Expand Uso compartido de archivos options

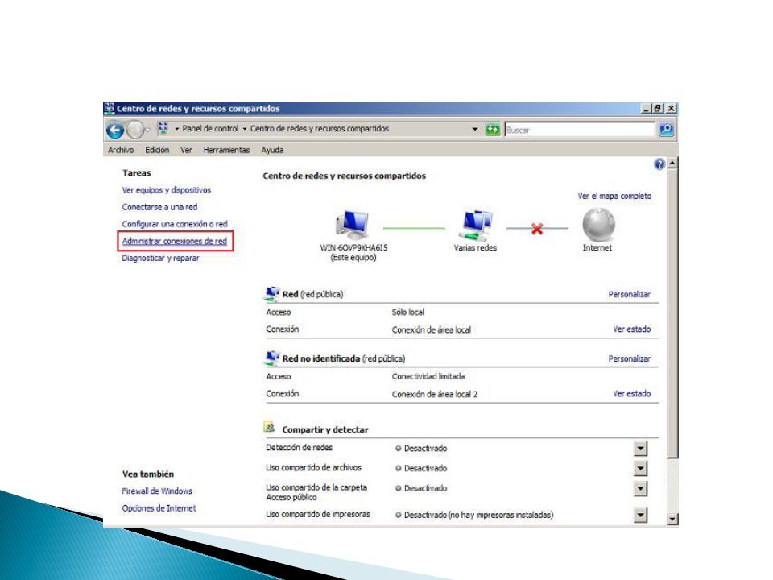tap(640, 468)
